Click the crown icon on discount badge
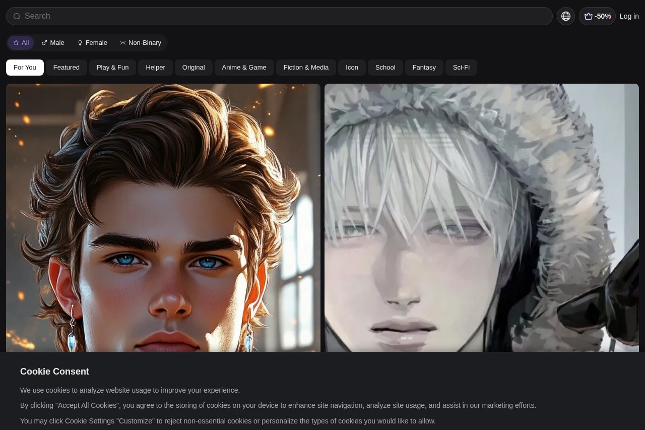645x430 pixels. click(588, 16)
